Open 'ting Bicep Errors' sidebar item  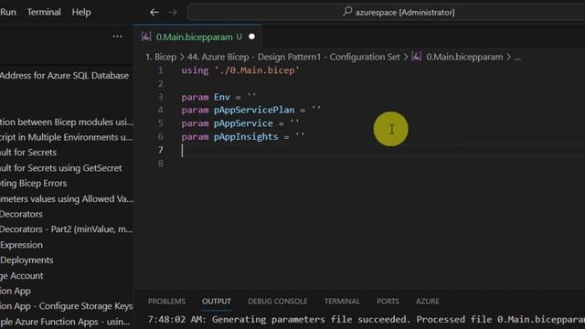click(34, 183)
